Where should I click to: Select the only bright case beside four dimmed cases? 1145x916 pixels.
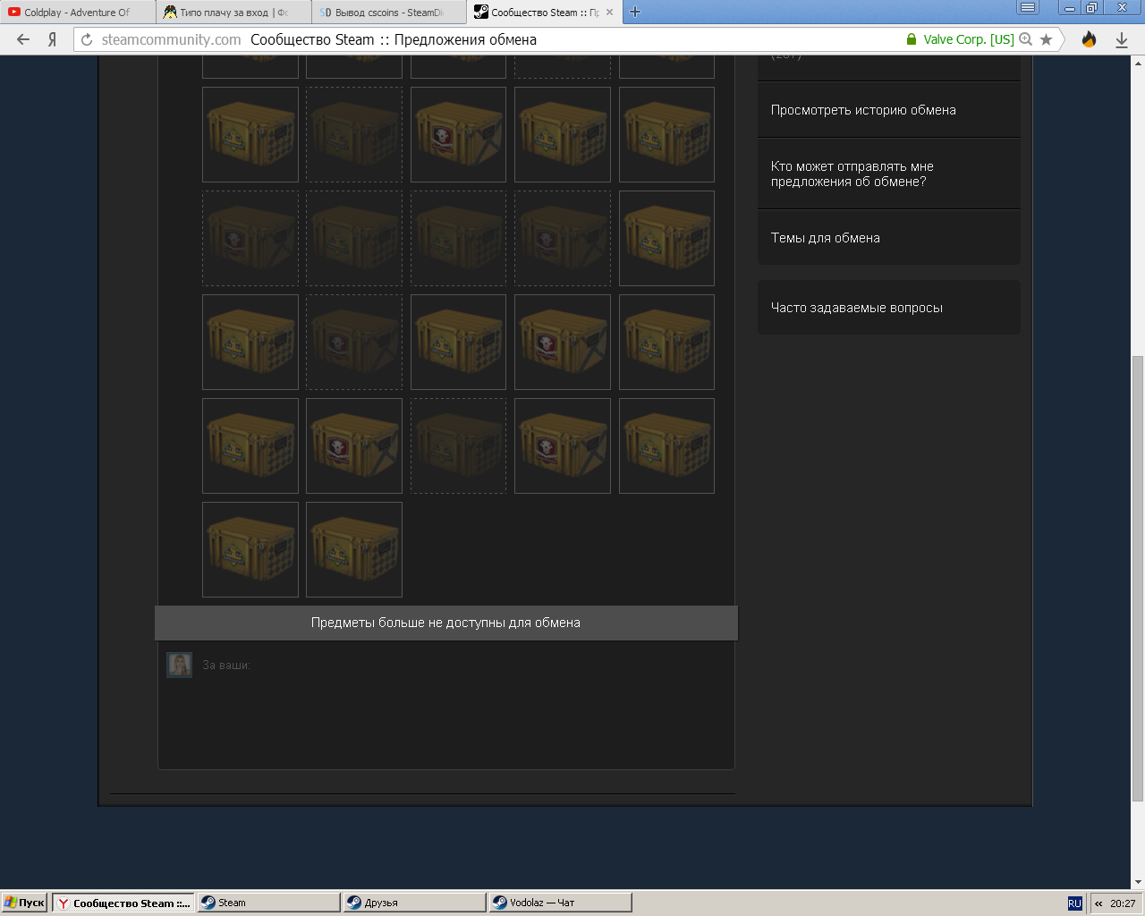click(x=666, y=238)
